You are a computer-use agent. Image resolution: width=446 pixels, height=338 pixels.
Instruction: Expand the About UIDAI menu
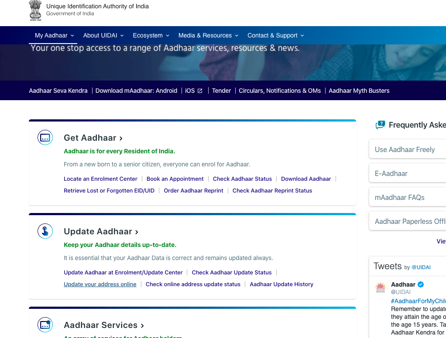click(x=103, y=35)
